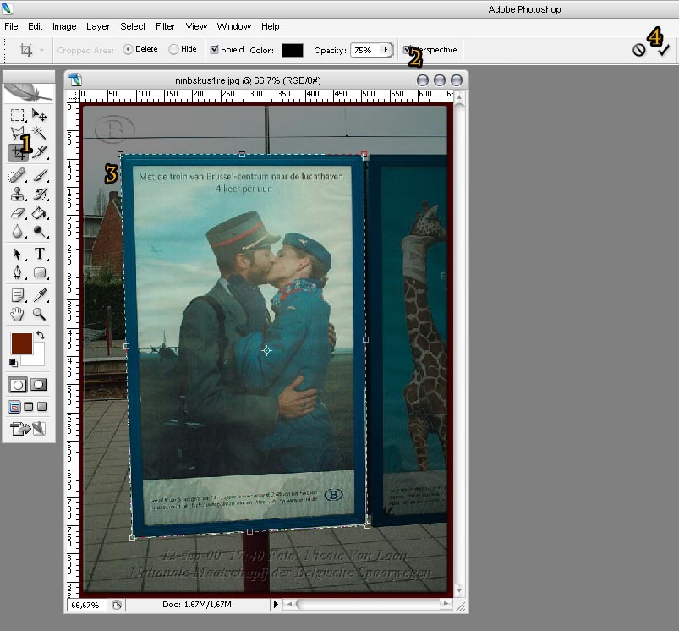This screenshot has width=679, height=631.
Task: Switch to Standard editing mode
Action: [x=18, y=385]
